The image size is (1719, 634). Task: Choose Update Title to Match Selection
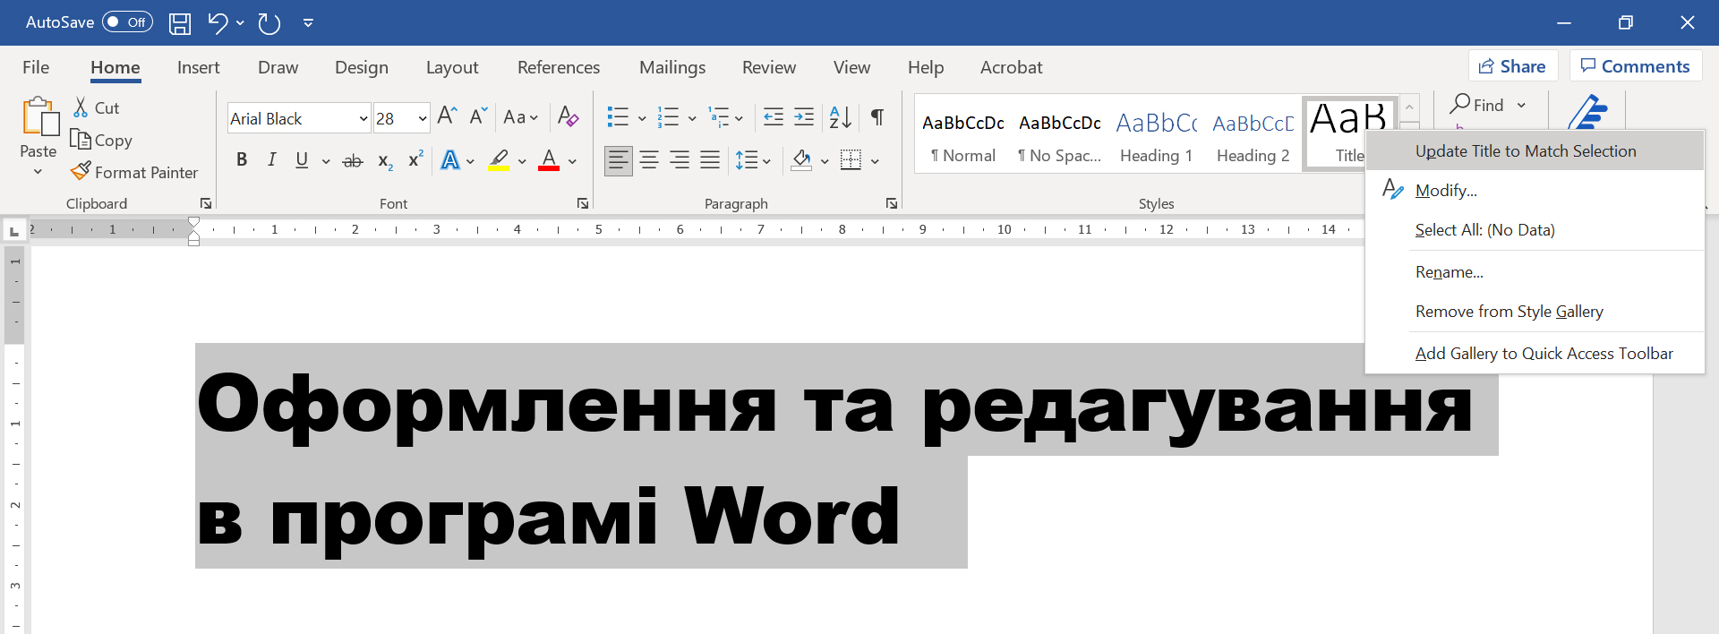click(x=1535, y=150)
